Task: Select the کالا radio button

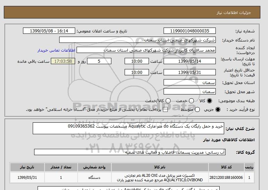Action: 210,101
